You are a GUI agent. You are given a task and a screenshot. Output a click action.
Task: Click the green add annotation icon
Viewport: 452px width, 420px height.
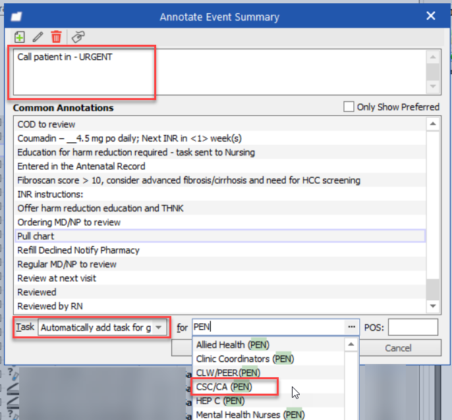coord(19,37)
